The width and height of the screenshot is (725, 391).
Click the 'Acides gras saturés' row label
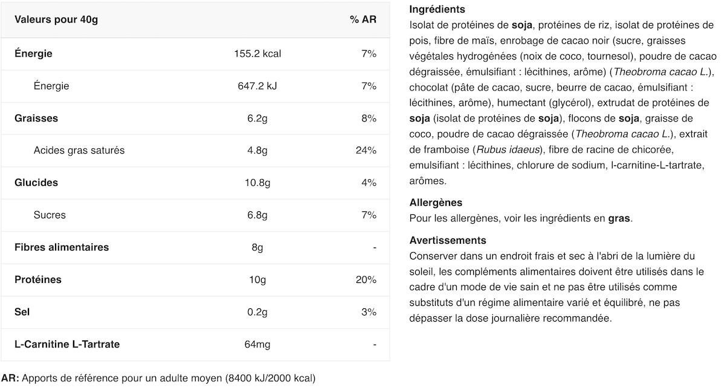[79, 150]
